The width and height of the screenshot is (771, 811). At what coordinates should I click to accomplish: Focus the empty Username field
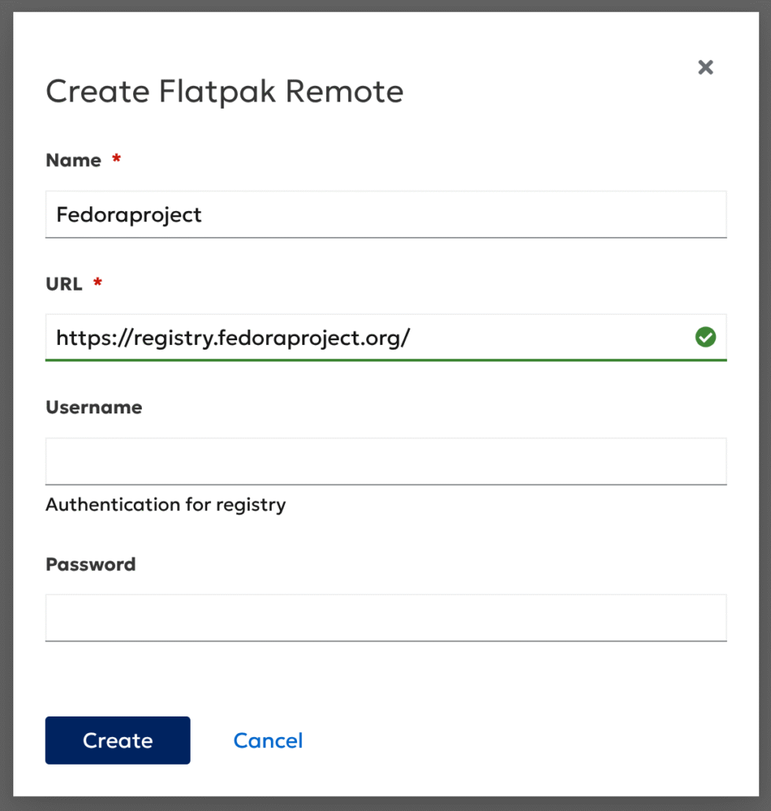coord(386,461)
